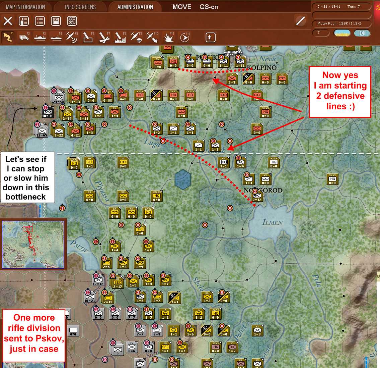Image resolution: width=380 pixels, height=368 pixels.
Task: Select Amphibious Transport mode (F4) icon
Action: (x=56, y=37)
